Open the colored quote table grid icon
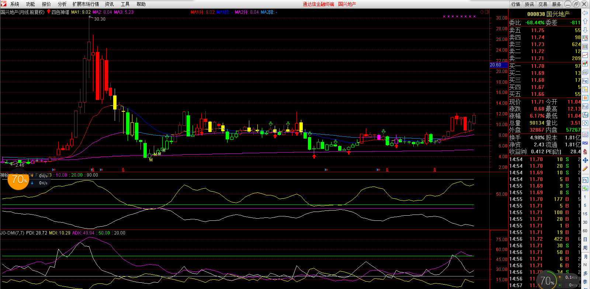 (x=585, y=47)
